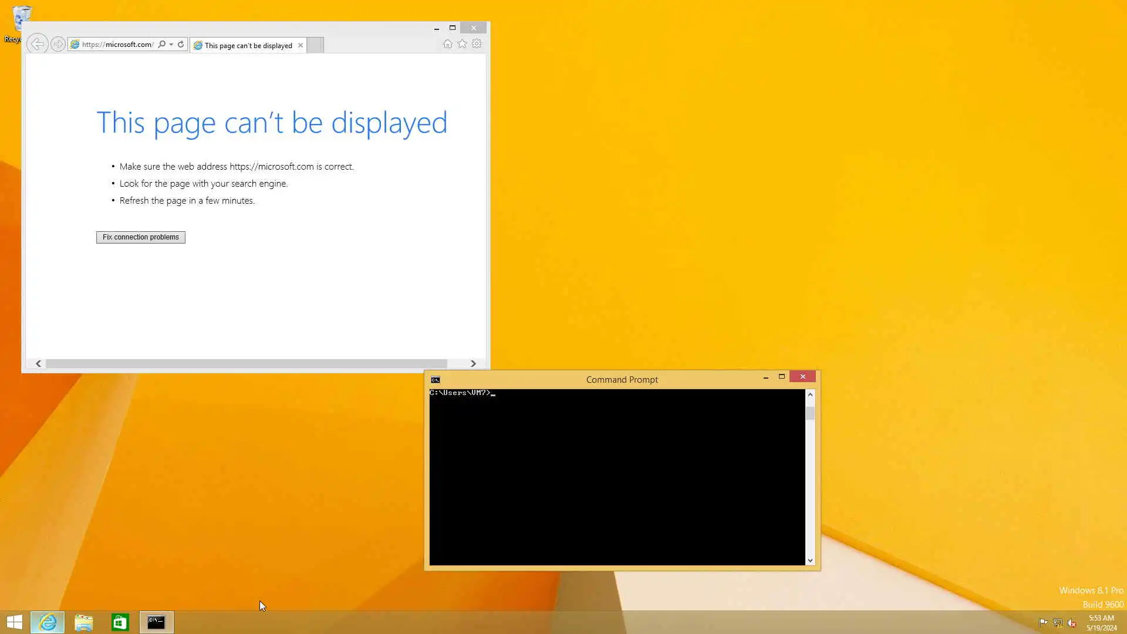Image resolution: width=1127 pixels, height=634 pixels.
Task: Click the Fix connection problems button
Action: click(140, 237)
